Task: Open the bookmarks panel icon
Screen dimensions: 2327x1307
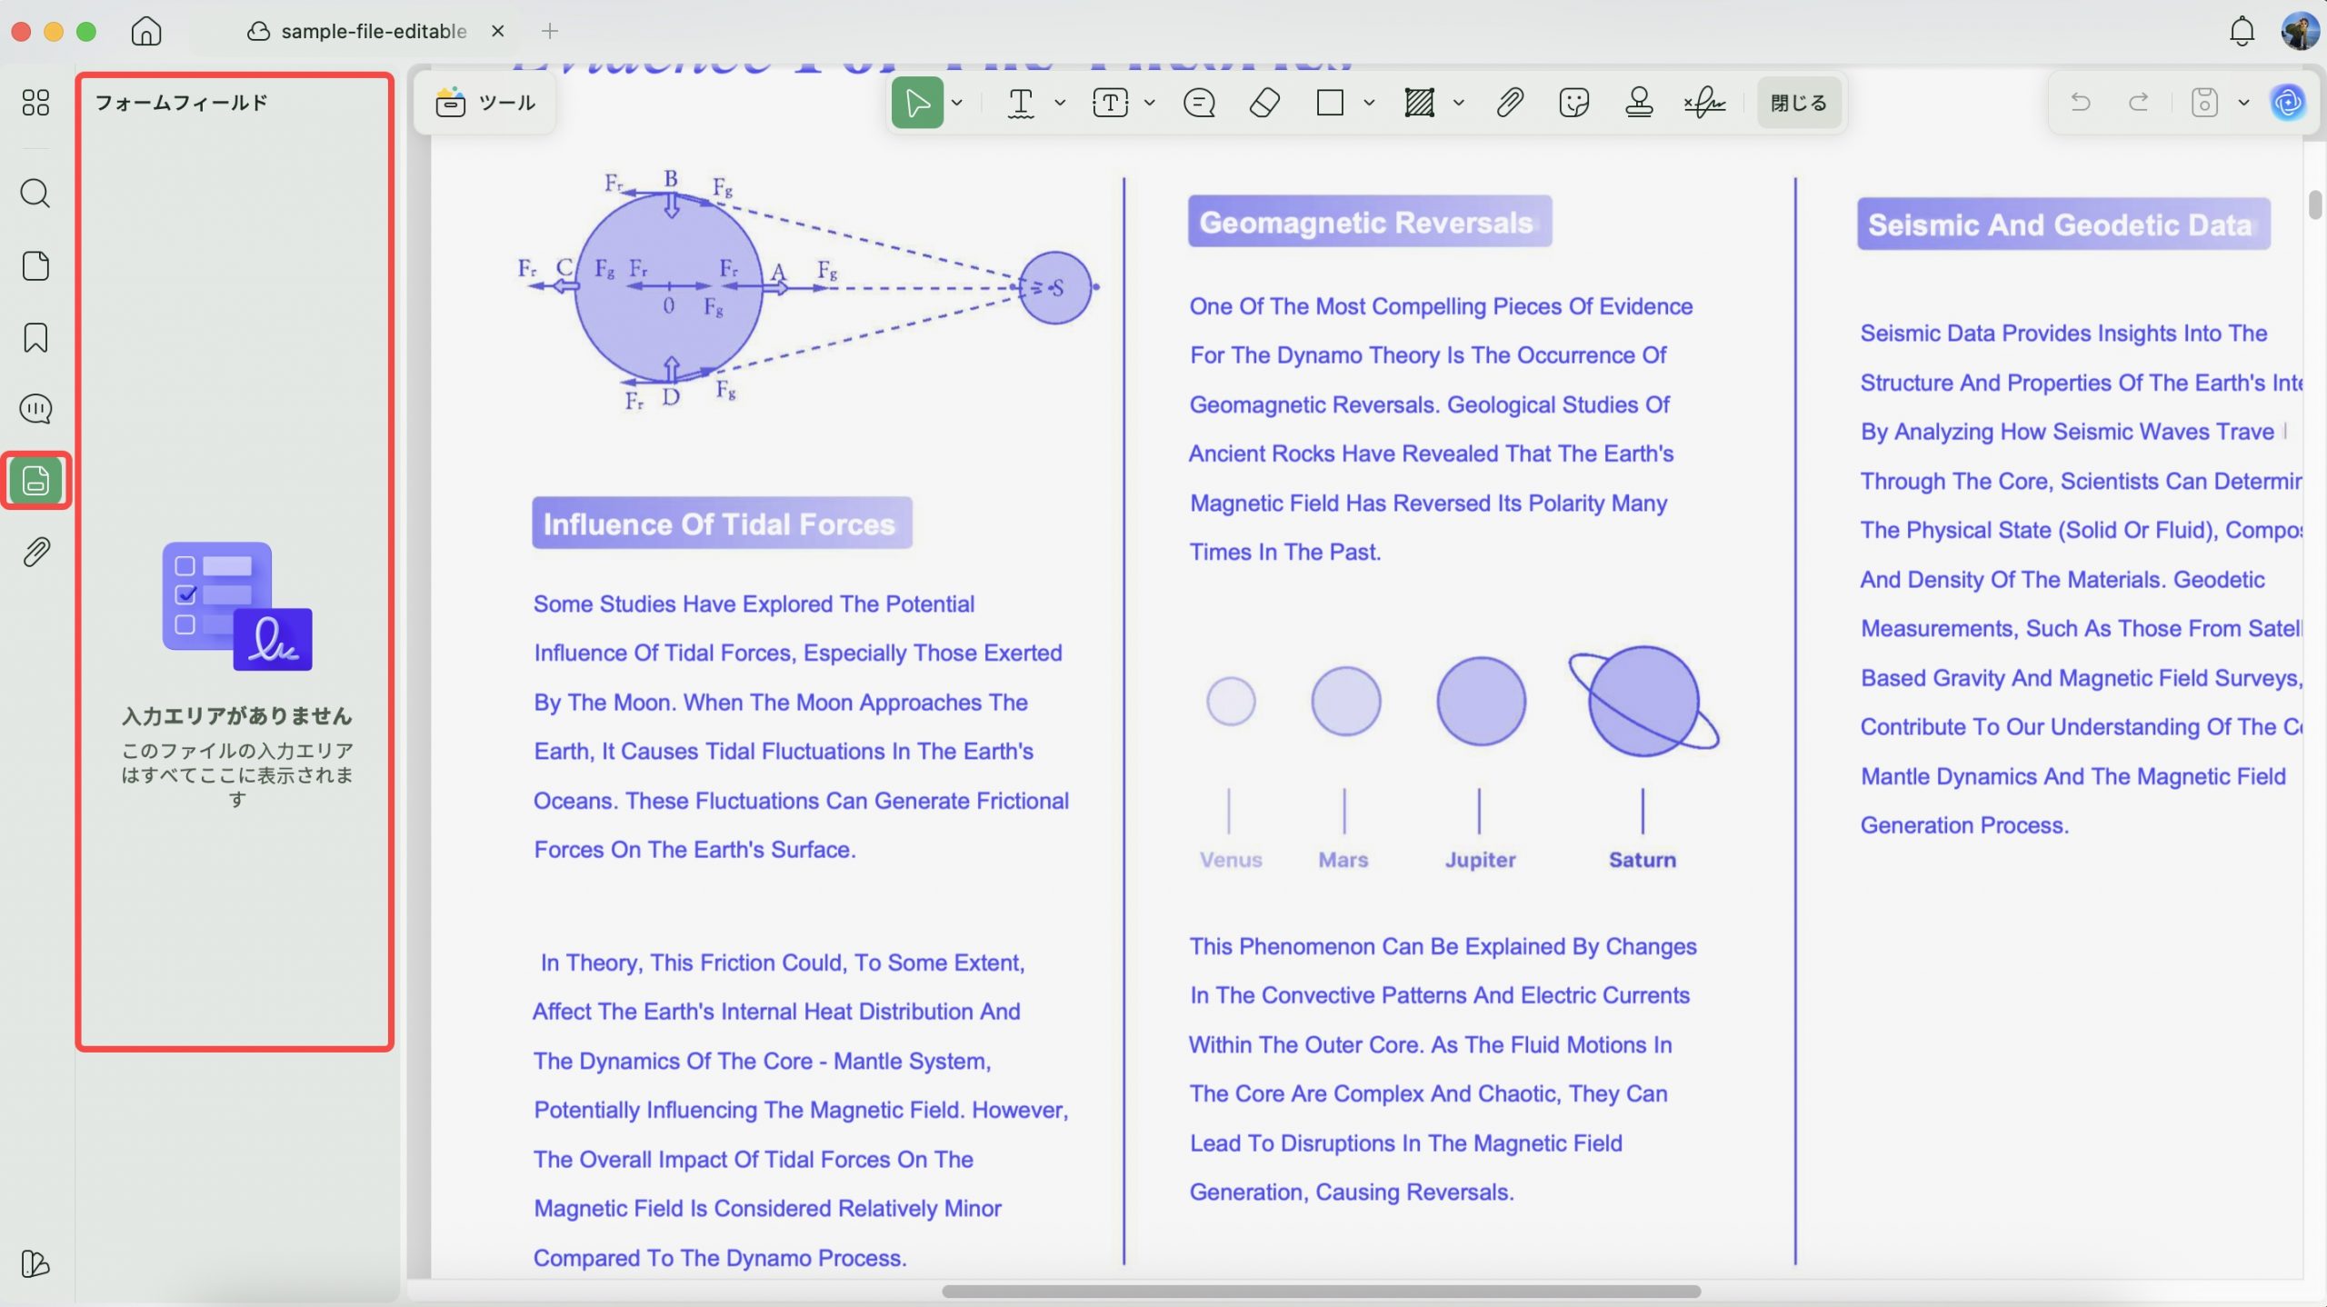Action: 35,337
